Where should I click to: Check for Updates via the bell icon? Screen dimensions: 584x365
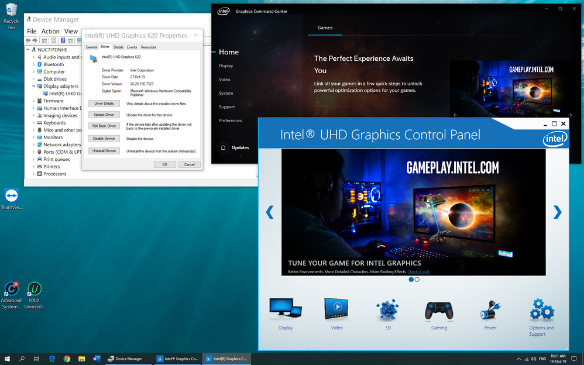[223, 147]
